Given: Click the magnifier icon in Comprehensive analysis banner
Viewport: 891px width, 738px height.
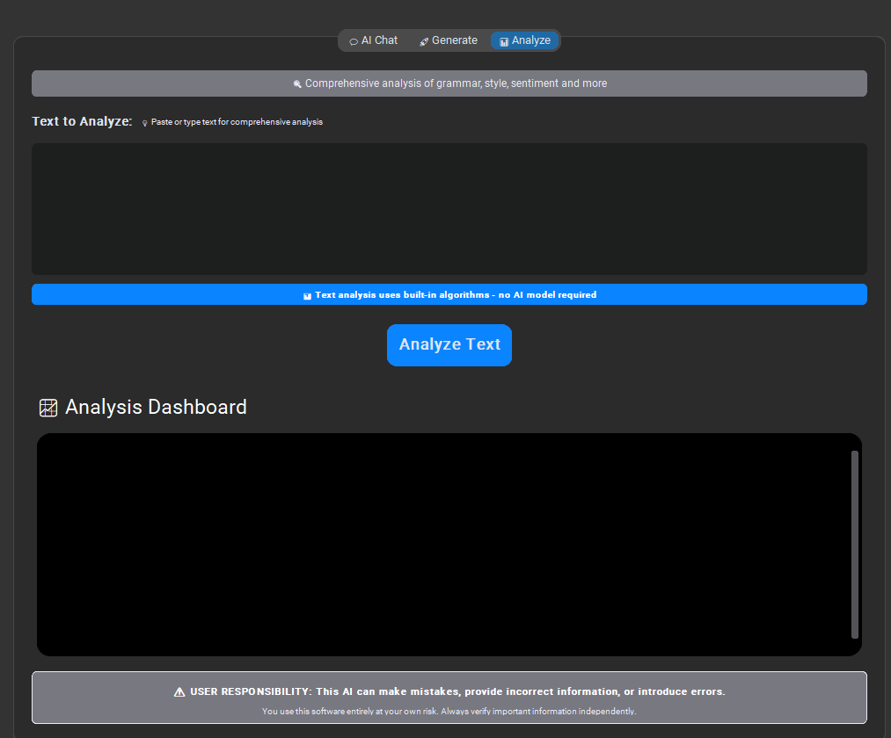Looking at the screenshot, I should 297,84.
